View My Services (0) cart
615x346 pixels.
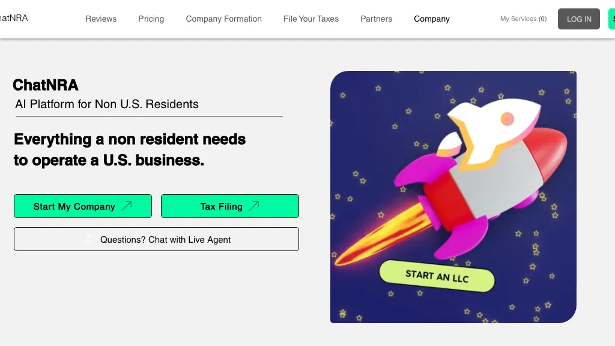(x=523, y=19)
